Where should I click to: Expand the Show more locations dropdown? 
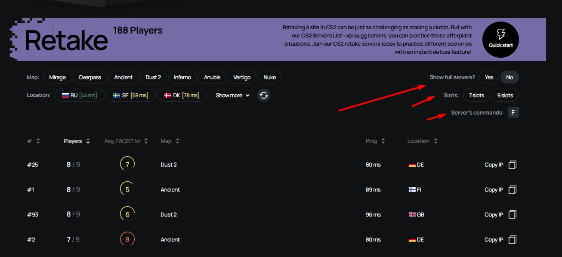[x=232, y=96]
